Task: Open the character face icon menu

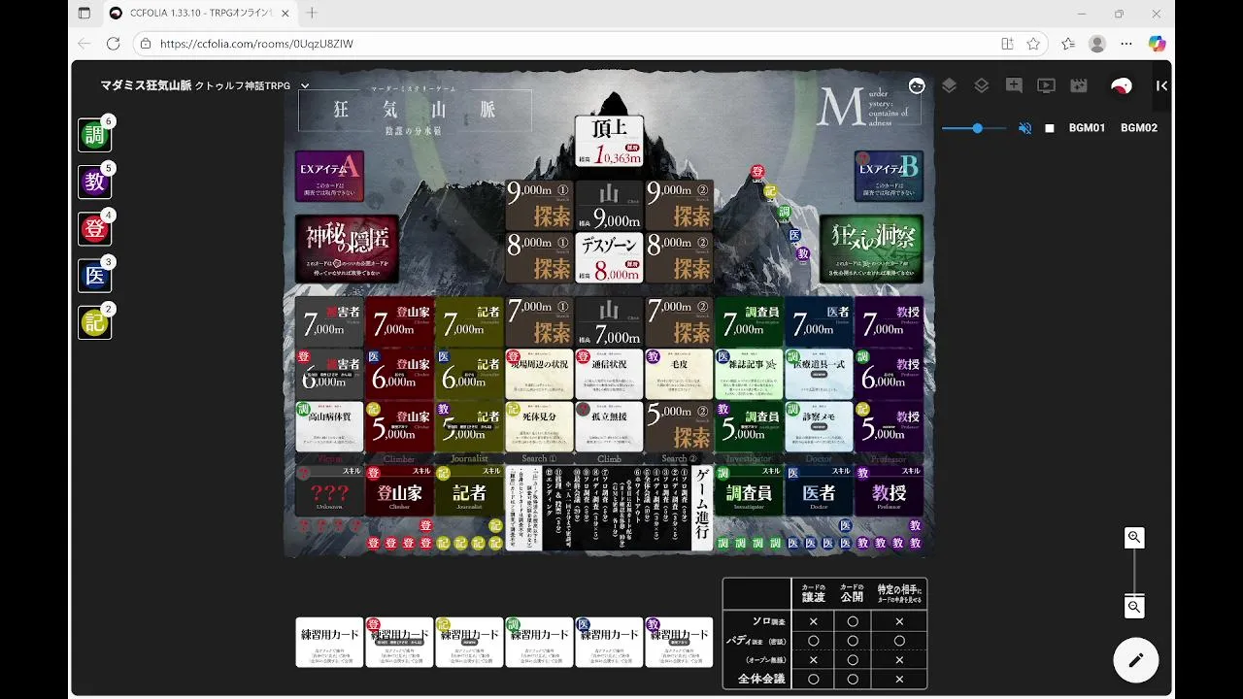Action: (x=917, y=85)
